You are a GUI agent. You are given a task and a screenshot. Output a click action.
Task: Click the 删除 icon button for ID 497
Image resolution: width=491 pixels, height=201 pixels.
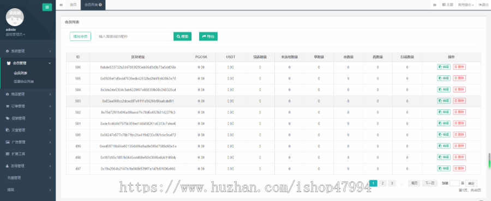(x=459, y=168)
